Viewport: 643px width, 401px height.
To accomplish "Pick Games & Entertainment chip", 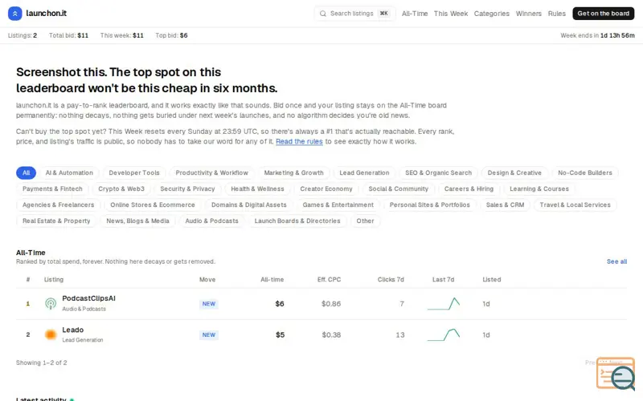I will click(338, 205).
